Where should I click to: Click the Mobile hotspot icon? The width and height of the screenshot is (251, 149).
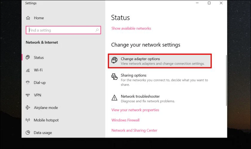click(x=28, y=120)
